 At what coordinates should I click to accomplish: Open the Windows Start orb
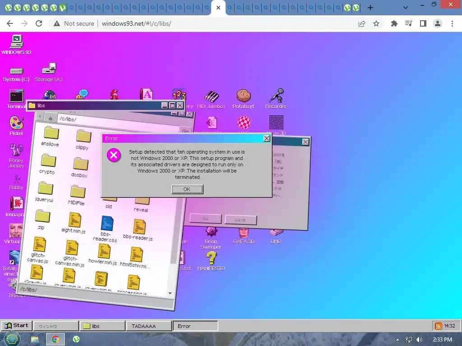(12, 339)
